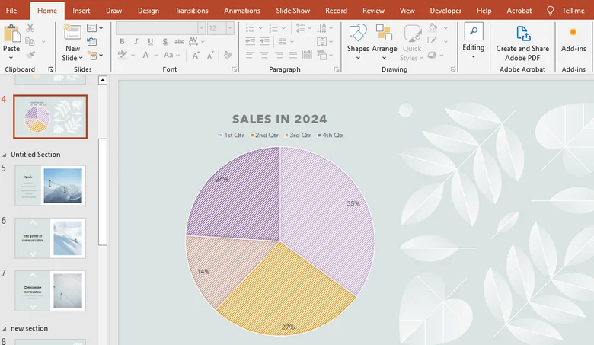Open Quick Styles gallery
This screenshot has height=345, width=594.
tap(412, 43)
